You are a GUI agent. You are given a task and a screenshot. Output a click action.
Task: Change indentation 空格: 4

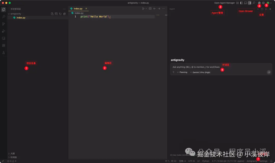point(182,161)
